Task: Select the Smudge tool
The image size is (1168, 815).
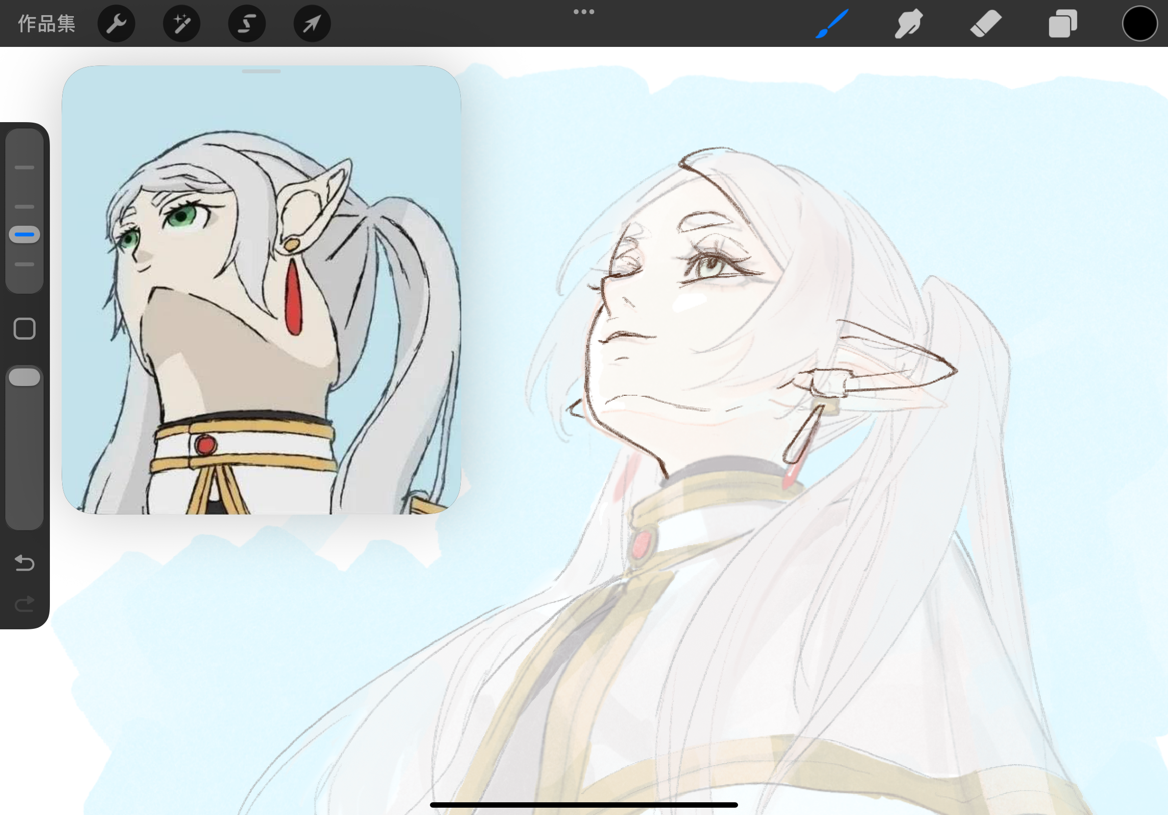Action: 909,23
